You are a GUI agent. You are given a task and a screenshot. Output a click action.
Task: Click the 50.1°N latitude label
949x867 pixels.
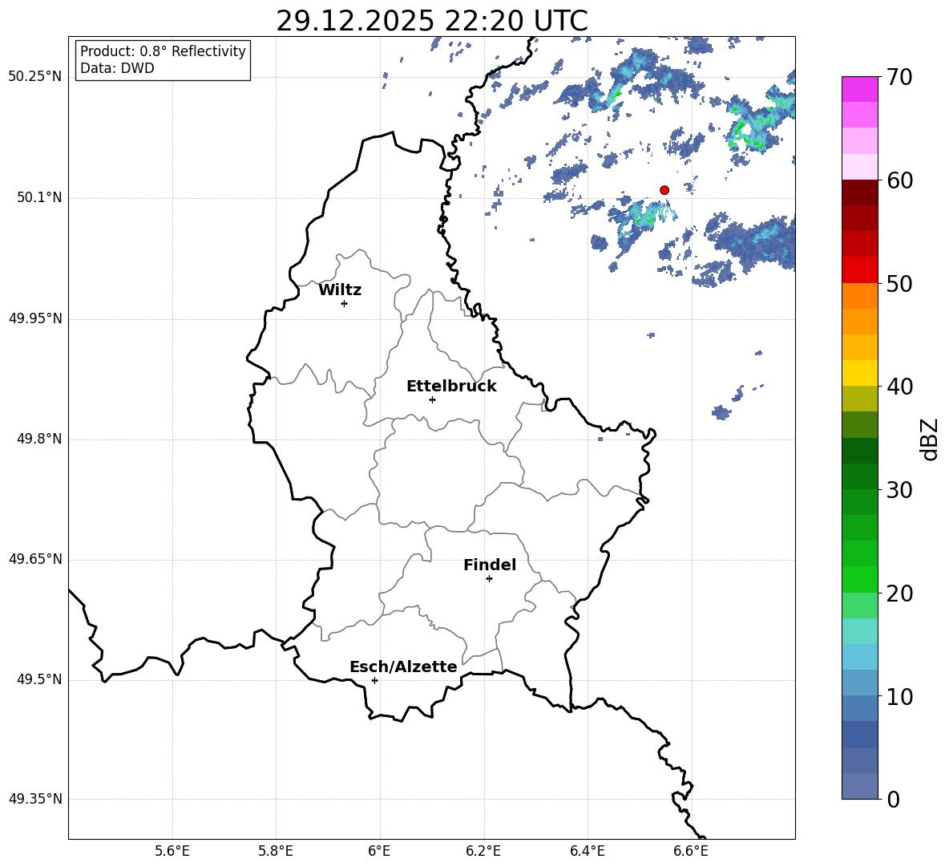[38, 198]
